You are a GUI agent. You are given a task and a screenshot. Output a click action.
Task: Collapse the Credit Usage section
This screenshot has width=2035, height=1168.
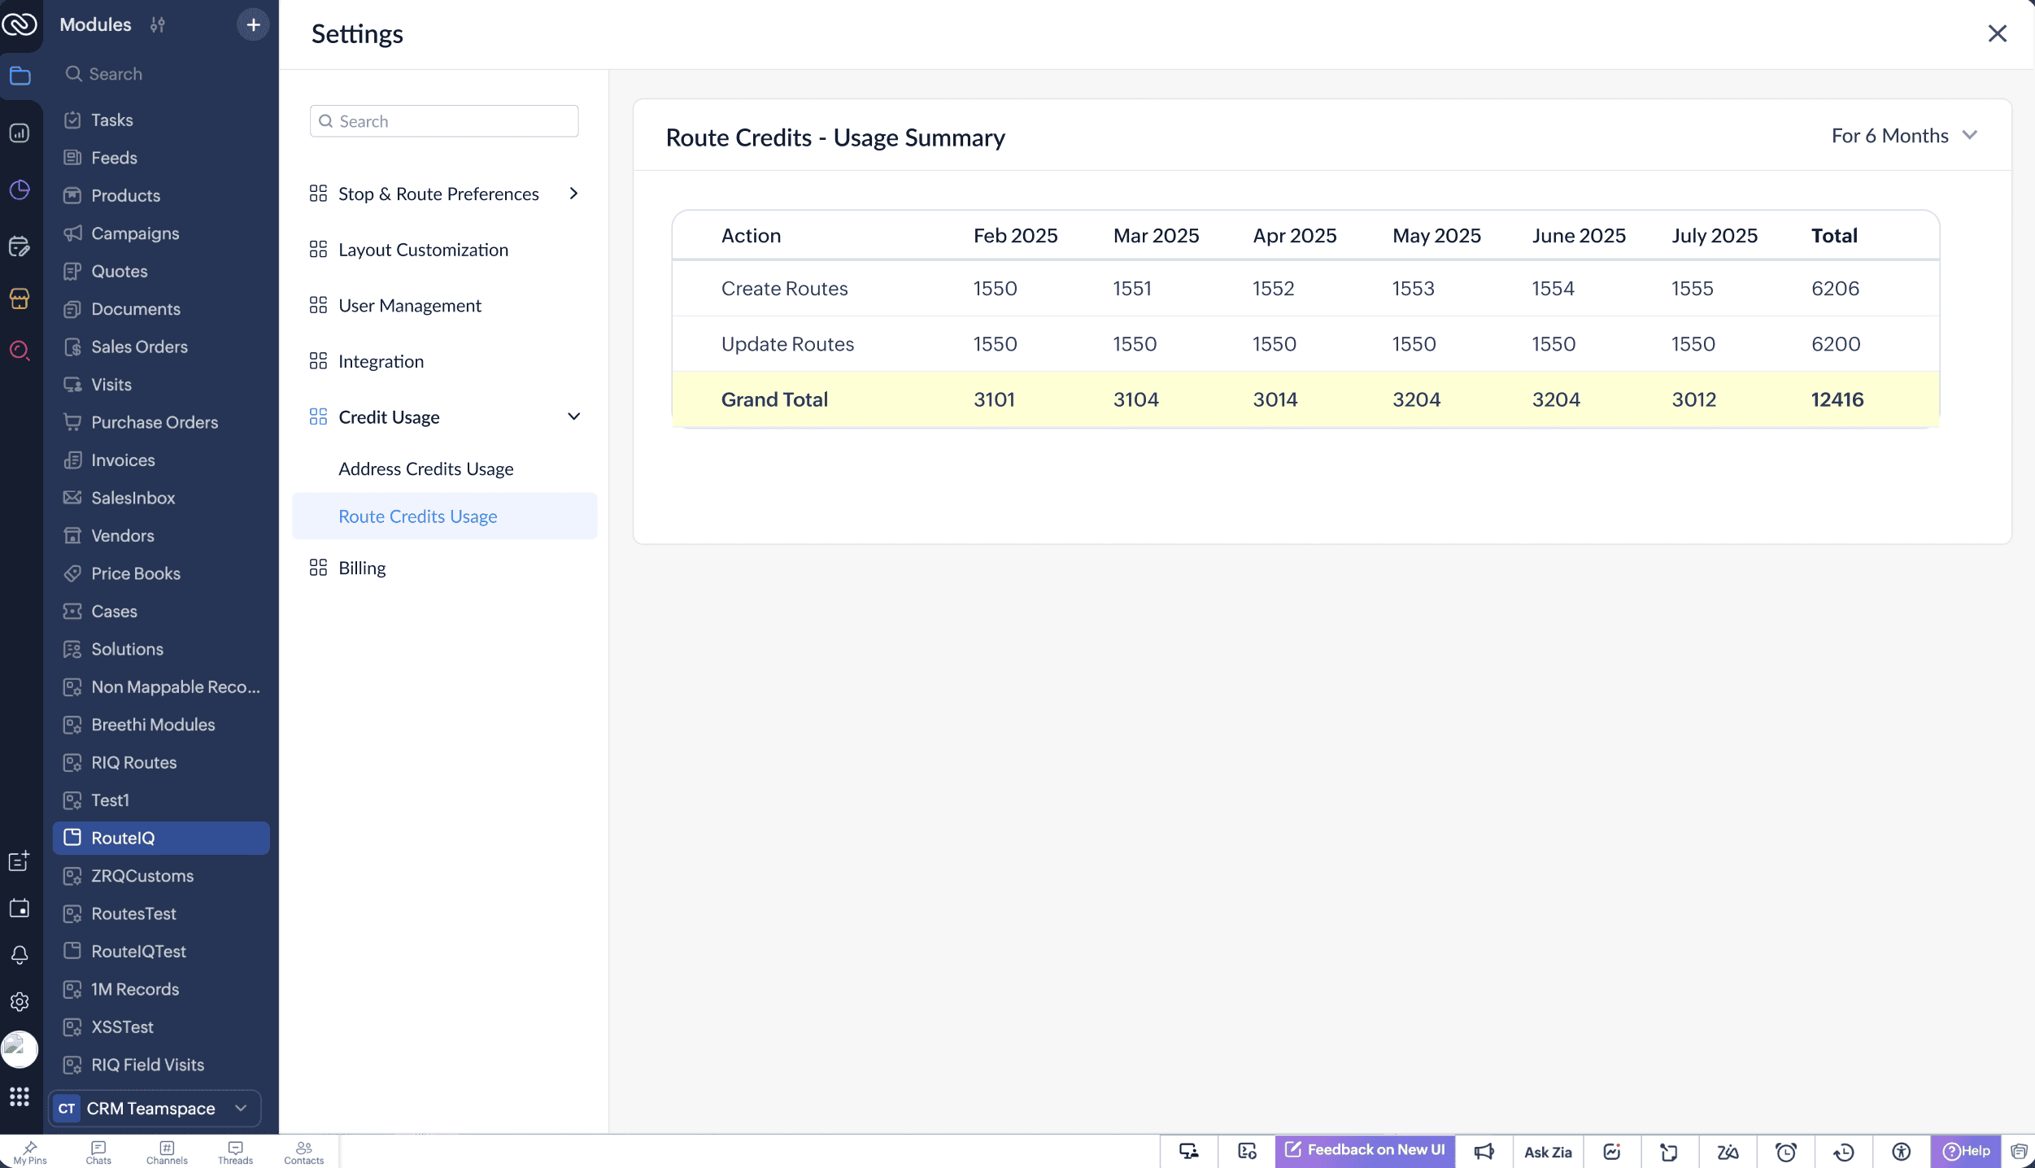point(573,416)
